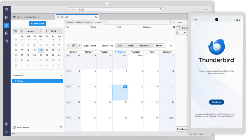Click the synchronize calendars refresh icon
This screenshot has width=246, height=140.
click(x=61, y=127)
